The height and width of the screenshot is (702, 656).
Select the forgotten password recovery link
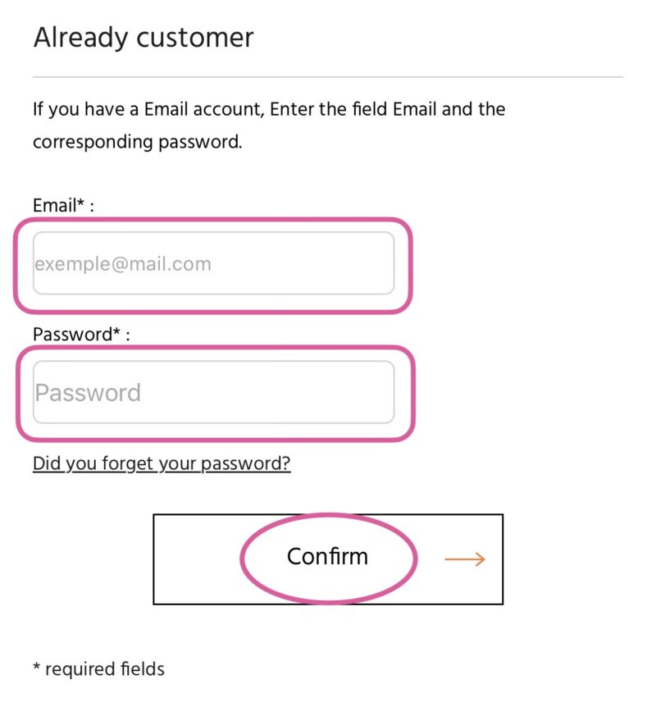[x=162, y=463]
